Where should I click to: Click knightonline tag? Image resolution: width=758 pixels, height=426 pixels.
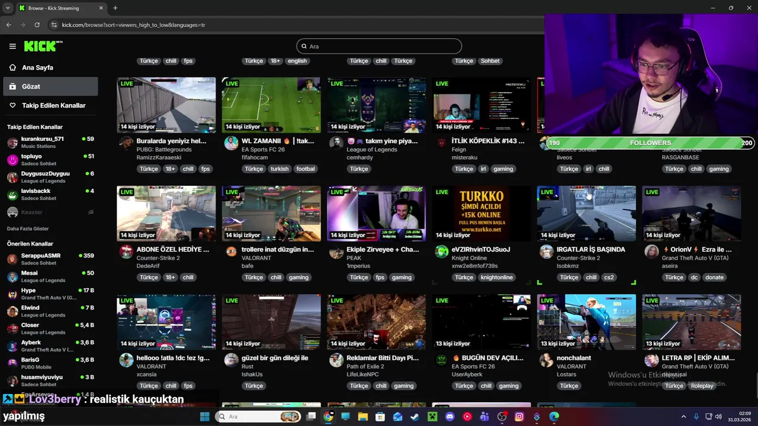[x=497, y=277]
